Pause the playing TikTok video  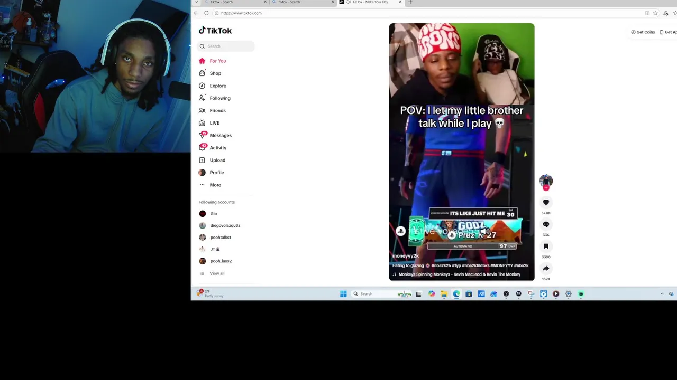[x=461, y=152]
